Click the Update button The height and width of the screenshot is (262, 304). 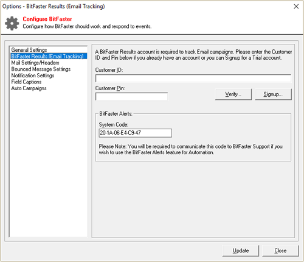[x=241, y=251]
